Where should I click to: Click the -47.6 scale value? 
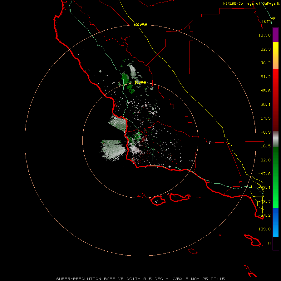tap(264, 174)
